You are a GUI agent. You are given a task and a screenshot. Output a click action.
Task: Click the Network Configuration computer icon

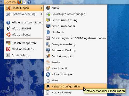point(48,86)
